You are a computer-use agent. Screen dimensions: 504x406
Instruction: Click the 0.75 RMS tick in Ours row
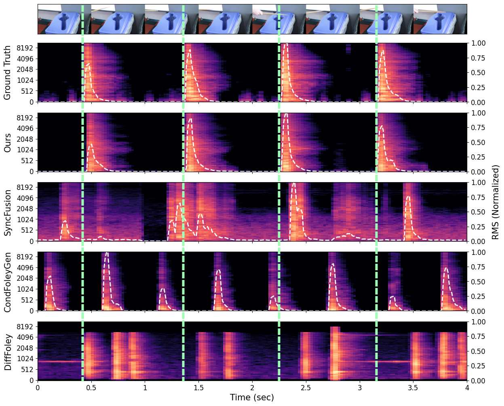click(477, 128)
